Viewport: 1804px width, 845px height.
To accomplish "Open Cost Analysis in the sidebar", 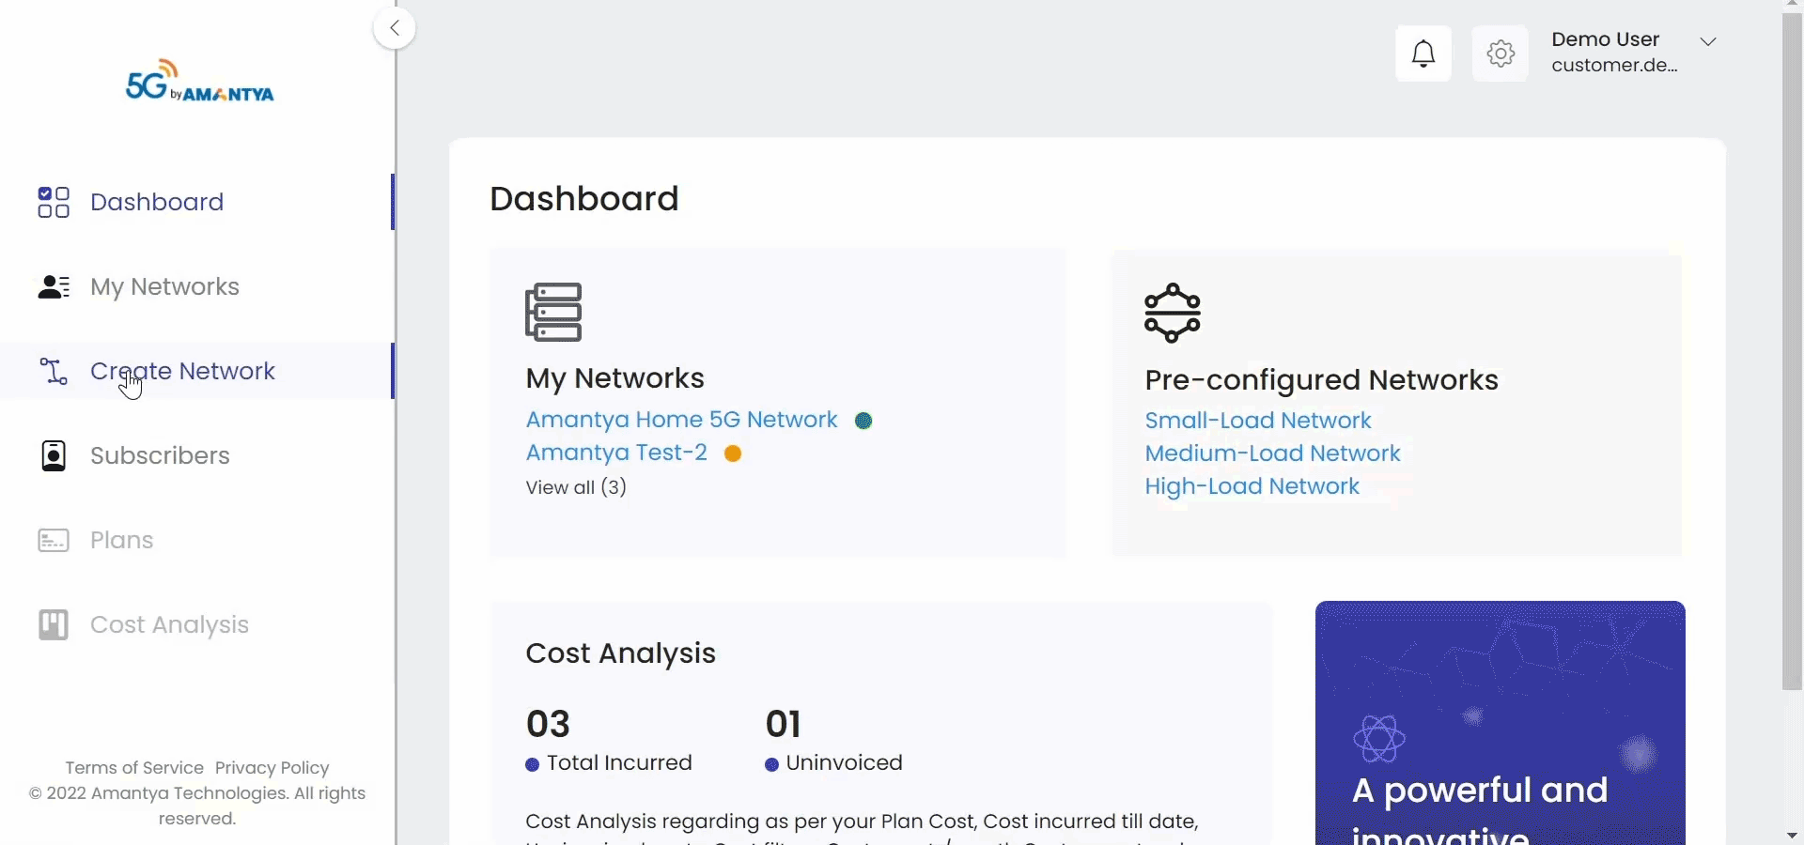I will coord(170,624).
